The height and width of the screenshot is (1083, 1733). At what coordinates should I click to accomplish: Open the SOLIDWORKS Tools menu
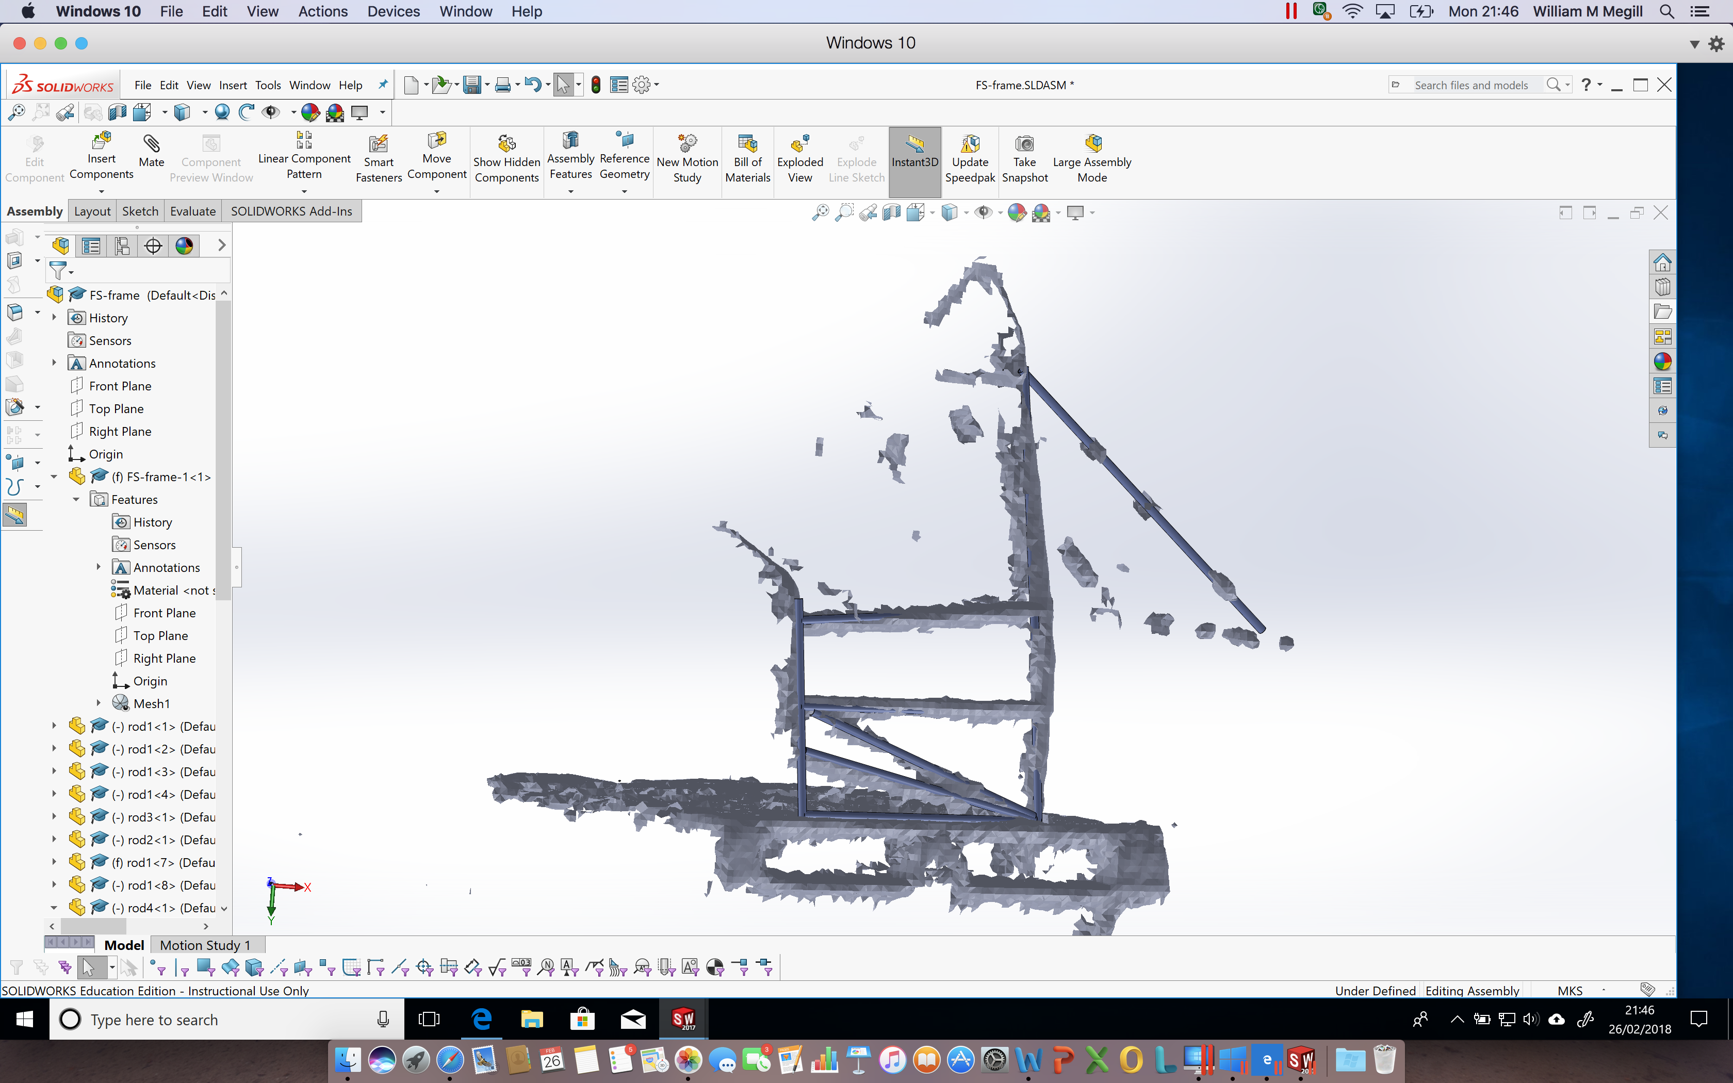(x=268, y=85)
